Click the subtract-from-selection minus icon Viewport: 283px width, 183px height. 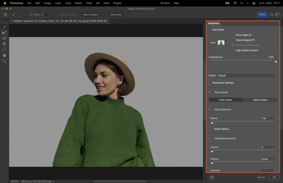point(31,14)
